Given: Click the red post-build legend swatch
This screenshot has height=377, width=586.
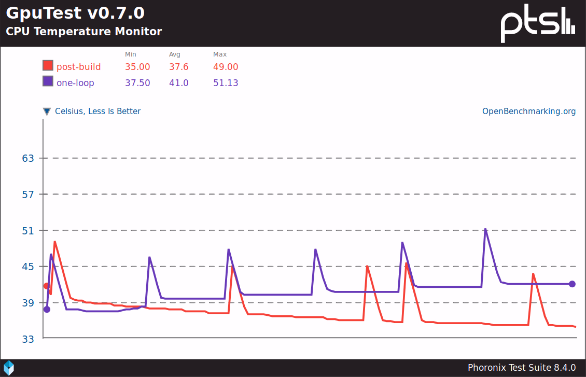Looking at the screenshot, I should tap(48, 66).
